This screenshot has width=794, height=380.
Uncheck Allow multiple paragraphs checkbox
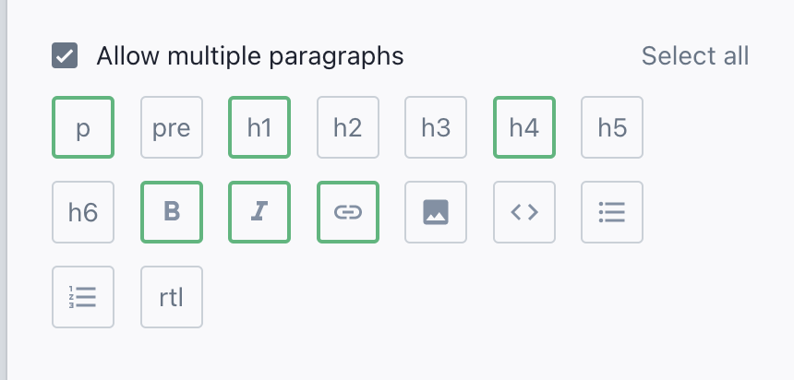[65, 56]
